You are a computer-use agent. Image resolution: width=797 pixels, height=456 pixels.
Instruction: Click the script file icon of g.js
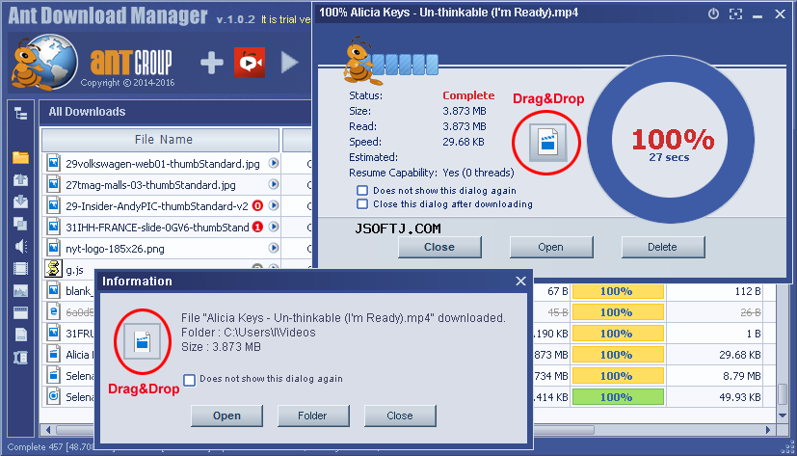click(53, 268)
